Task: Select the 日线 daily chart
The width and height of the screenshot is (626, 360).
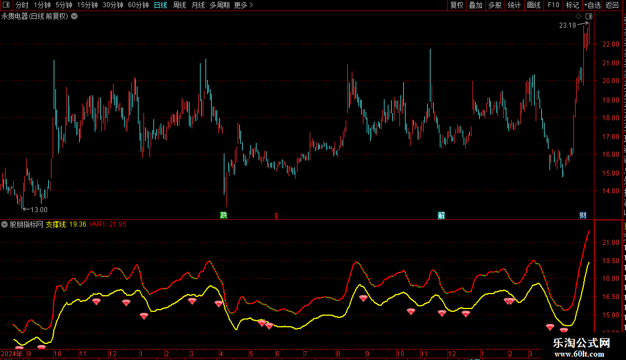Action: 161,5
